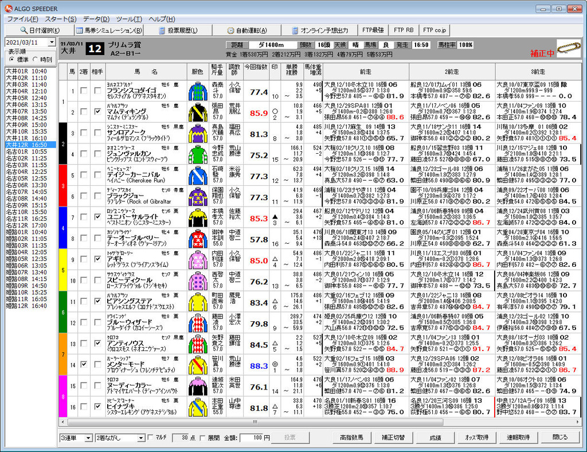
Task: Open the date 2021/03/11 dropdown
Action: [52, 42]
